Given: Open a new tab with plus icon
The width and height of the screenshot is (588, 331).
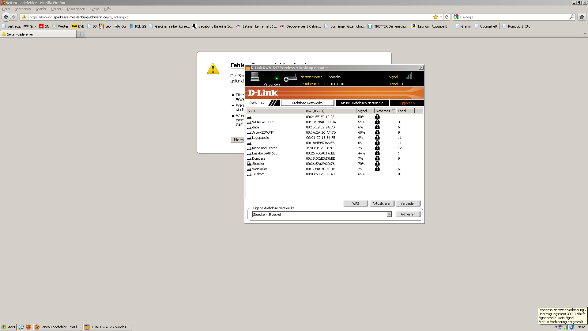Looking at the screenshot, I should pyautogui.click(x=81, y=34).
